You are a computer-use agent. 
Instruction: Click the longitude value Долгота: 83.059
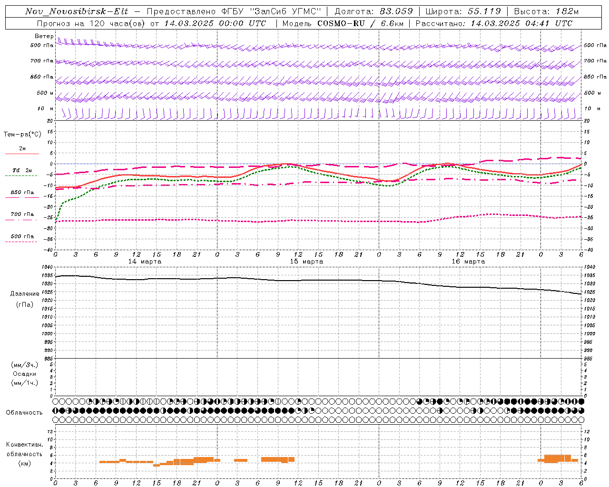tap(373, 11)
